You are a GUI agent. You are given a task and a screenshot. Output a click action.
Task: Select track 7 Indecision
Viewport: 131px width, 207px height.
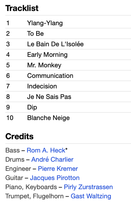pos(68,86)
